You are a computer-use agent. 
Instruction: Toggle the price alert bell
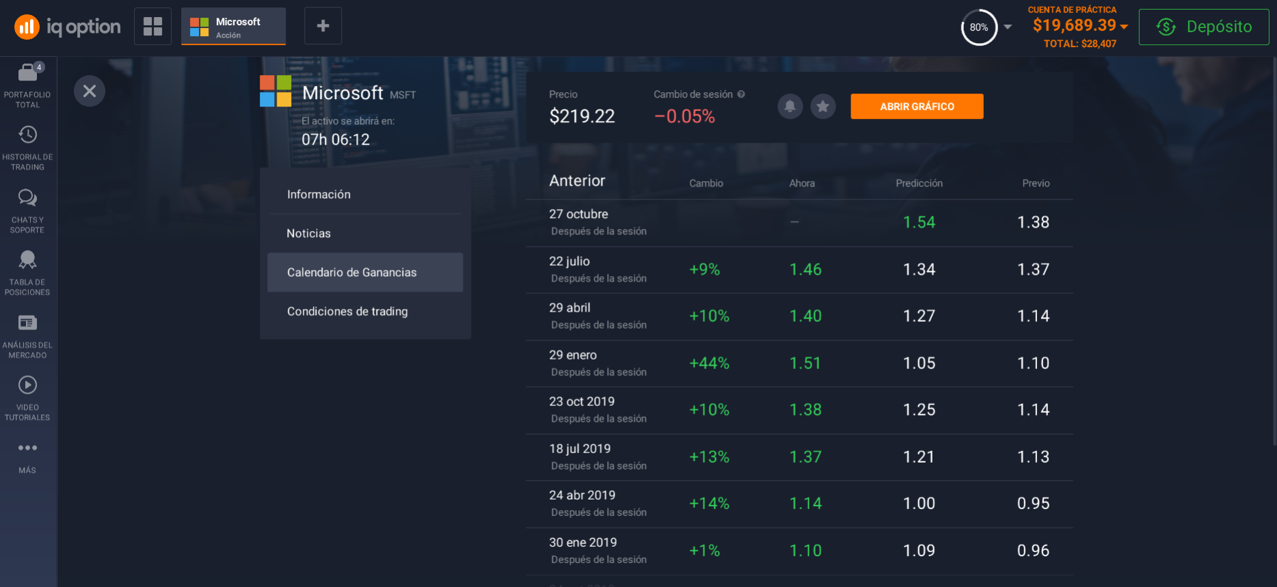tap(790, 106)
